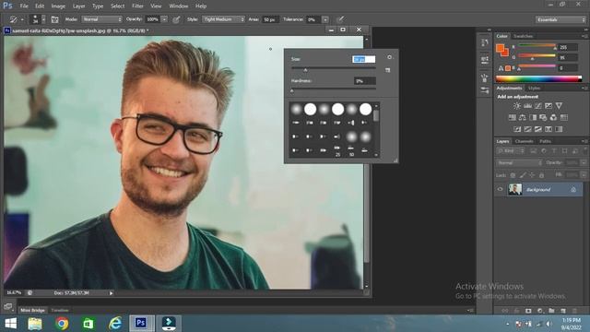Open the layer blend mode dropdown in Layers
Screen dimensions: 590x332
(x=519, y=163)
